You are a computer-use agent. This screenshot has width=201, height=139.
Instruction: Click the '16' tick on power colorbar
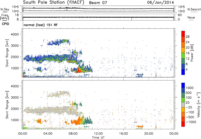pos(187,53)
